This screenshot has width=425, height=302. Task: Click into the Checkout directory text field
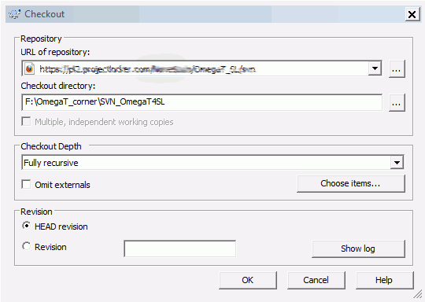point(202,102)
